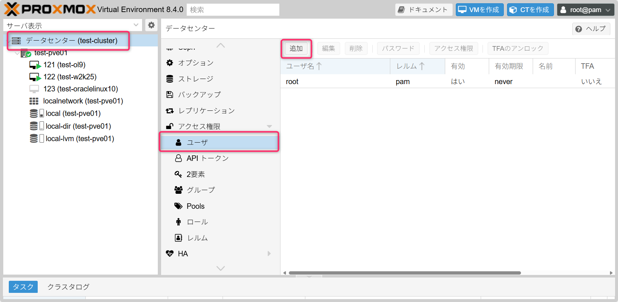Open the root@pam user menu
618x302 pixels.
[x=585, y=10]
